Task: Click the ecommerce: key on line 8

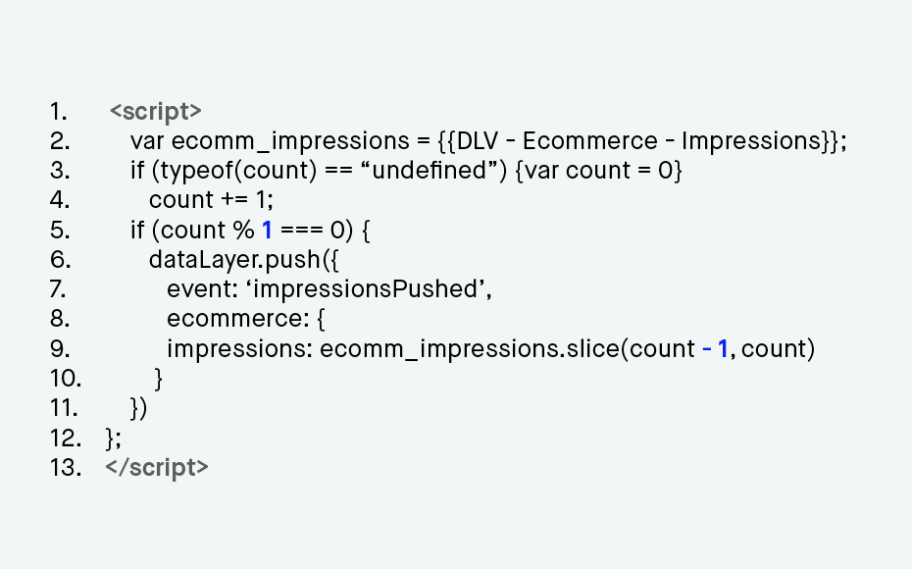Action: pyautogui.click(x=238, y=319)
